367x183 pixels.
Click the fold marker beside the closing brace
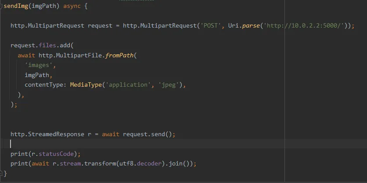1,173
